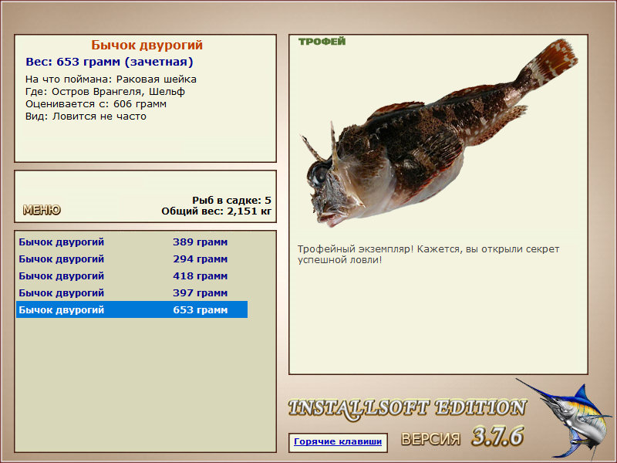Select the 294 грамм Бычок двурогий row
The height and width of the screenshot is (463, 617).
[x=132, y=259]
